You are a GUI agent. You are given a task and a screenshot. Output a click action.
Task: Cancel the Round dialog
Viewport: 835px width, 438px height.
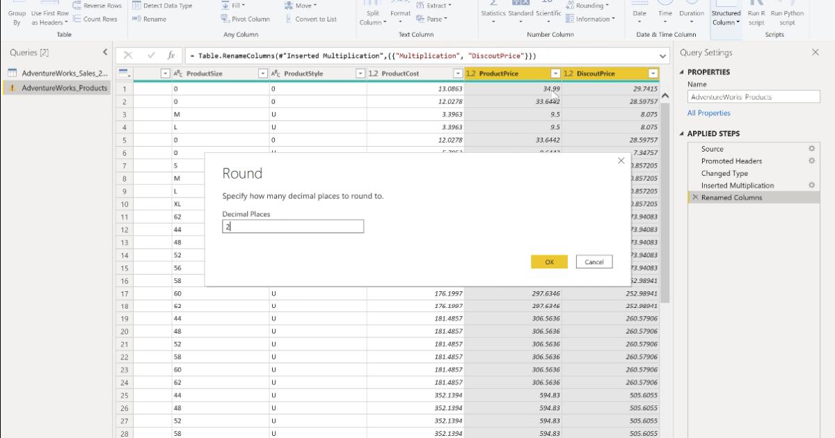click(x=596, y=261)
